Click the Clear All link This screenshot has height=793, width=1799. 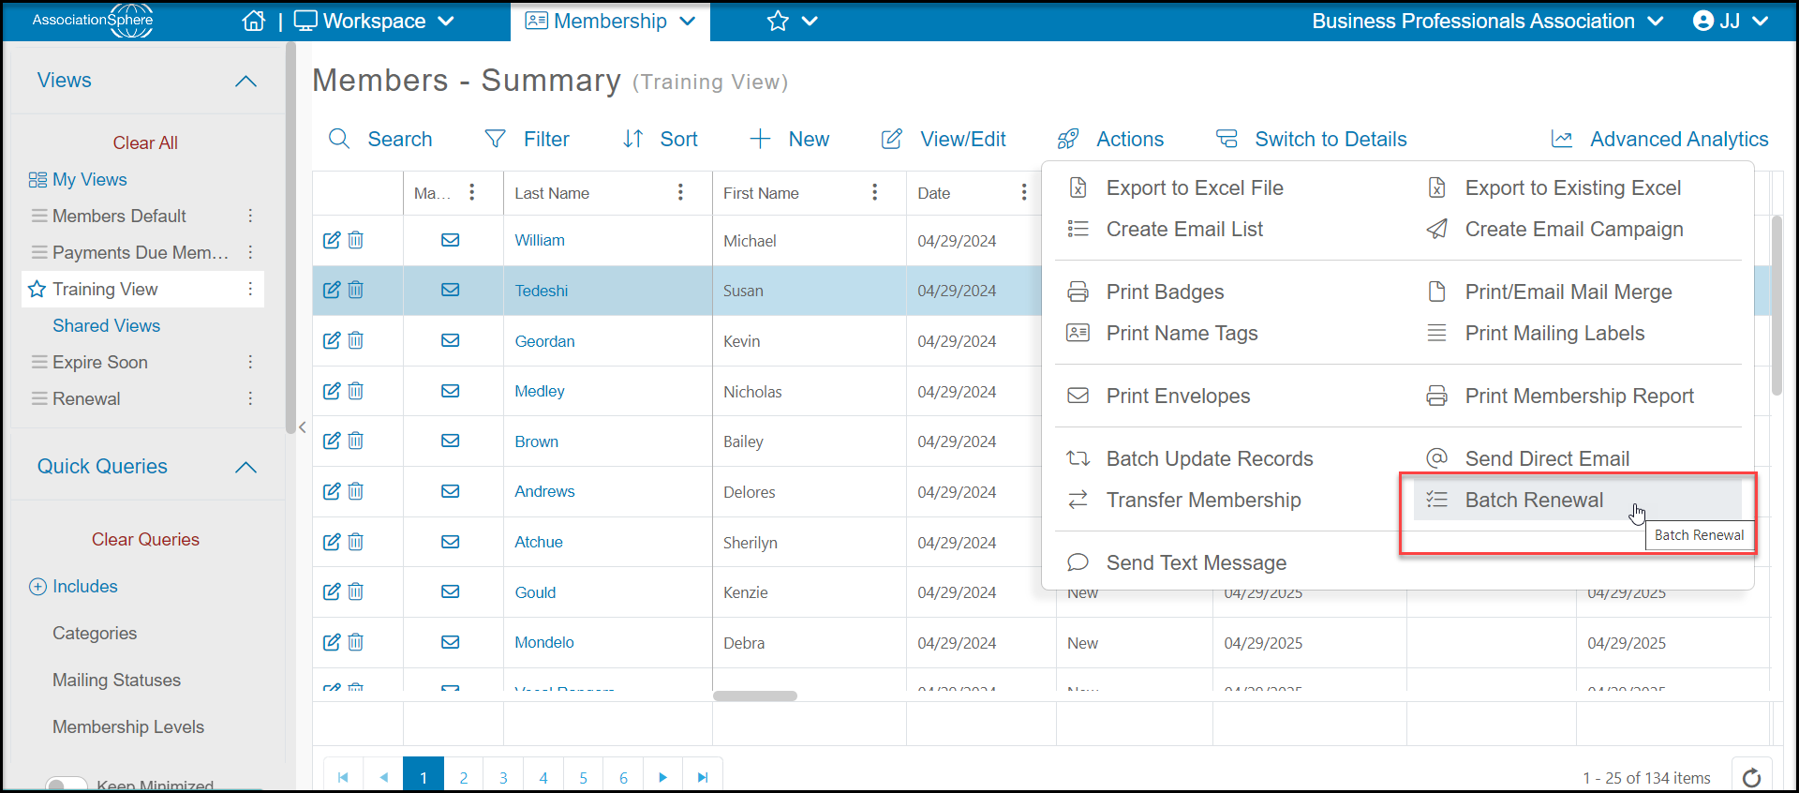click(145, 142)
